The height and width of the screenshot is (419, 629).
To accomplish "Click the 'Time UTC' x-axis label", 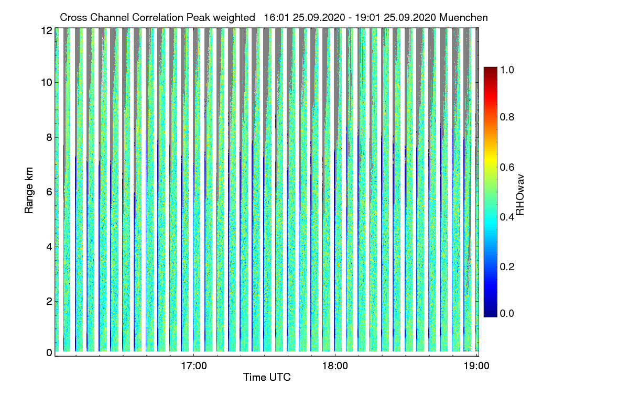I will pyautogui.click(x=267, y=377).
